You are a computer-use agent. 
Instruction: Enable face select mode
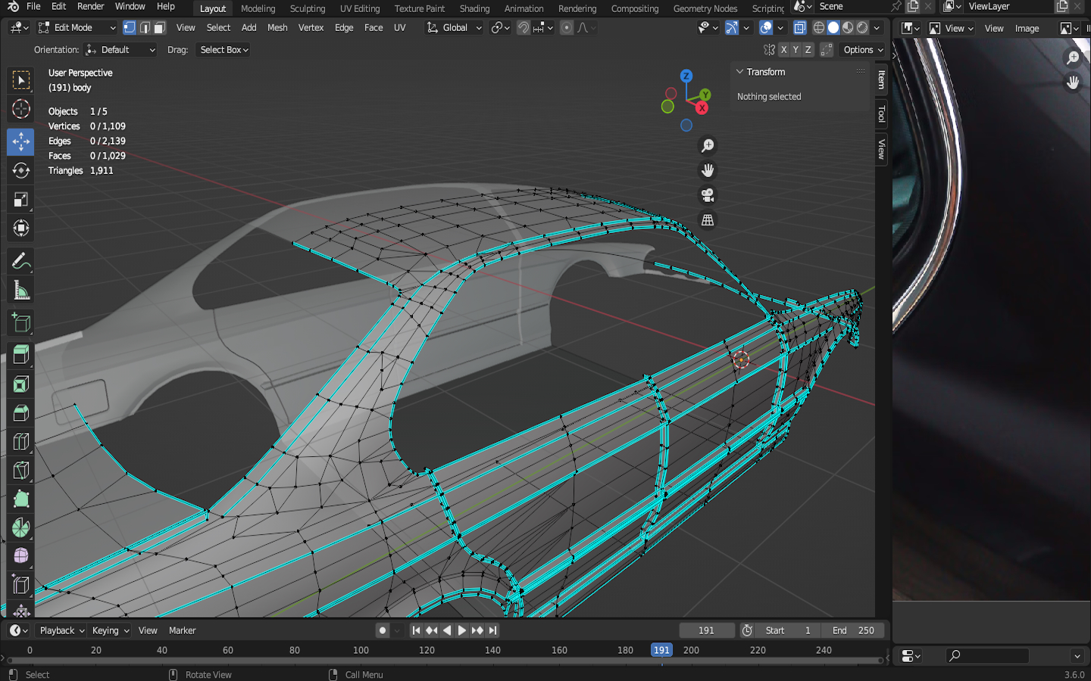(160, 28)
